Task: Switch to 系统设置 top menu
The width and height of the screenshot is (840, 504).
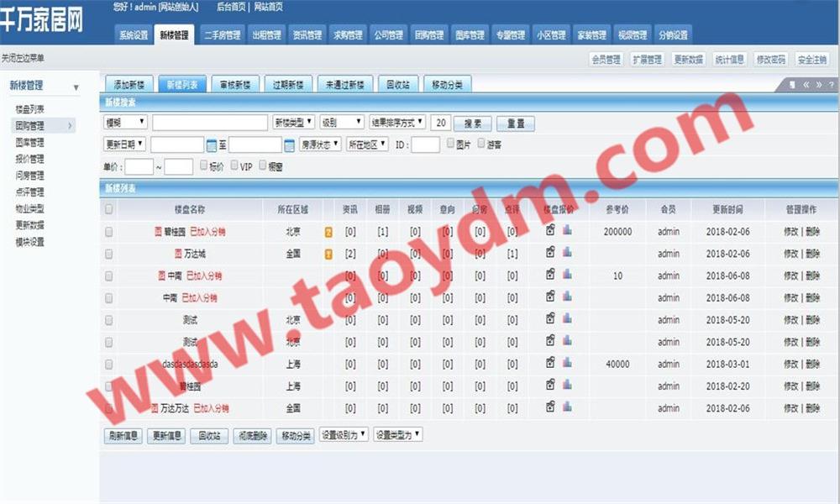Action: pos(134,34)
